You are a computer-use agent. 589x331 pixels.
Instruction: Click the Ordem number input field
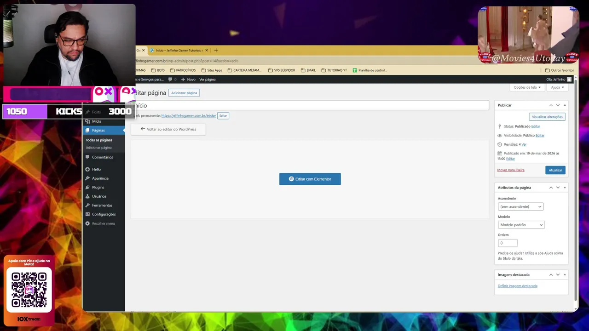[508, 243]
